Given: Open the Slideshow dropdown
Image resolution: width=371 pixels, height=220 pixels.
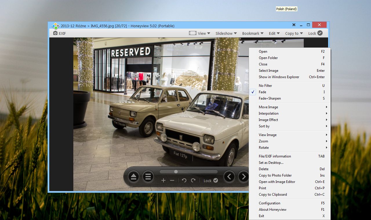Looking at the screenshot, I should (x=226, y=33).
